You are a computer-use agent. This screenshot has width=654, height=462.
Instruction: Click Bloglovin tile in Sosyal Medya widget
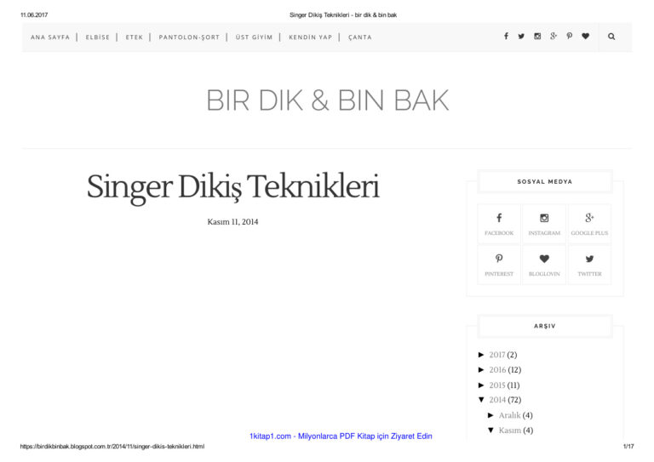click(x=544, y=265)
